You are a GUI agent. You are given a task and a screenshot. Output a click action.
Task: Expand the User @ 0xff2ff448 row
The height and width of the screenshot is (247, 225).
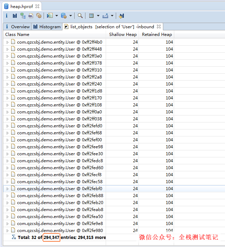[7, 49]
